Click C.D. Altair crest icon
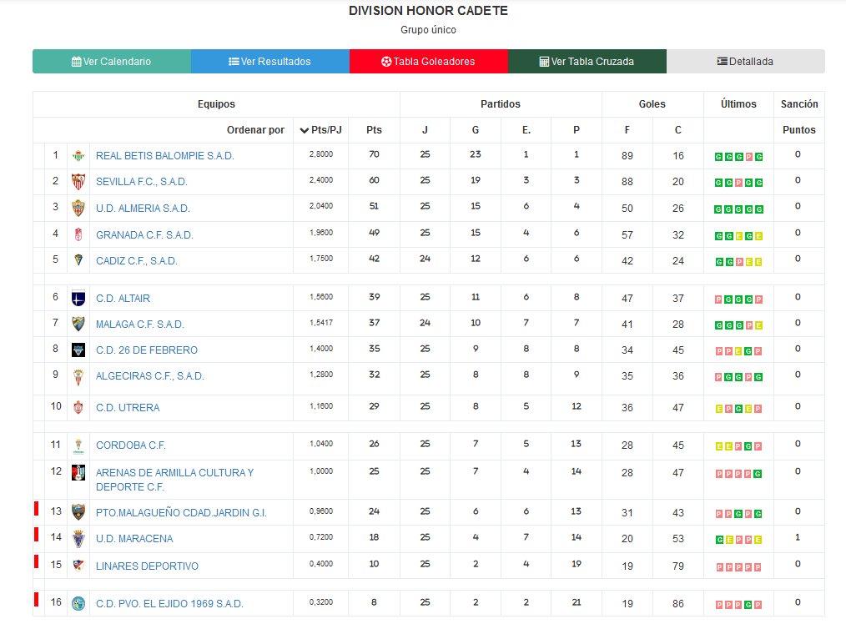846x624 pixels. [78, 299]
